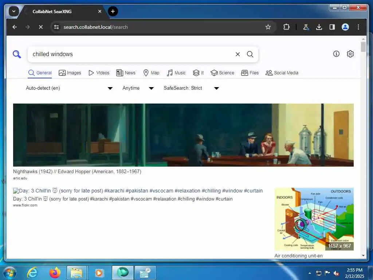Switch to It category
The width and height of the screenshot is (373, 280).
[x=198, y=73]
